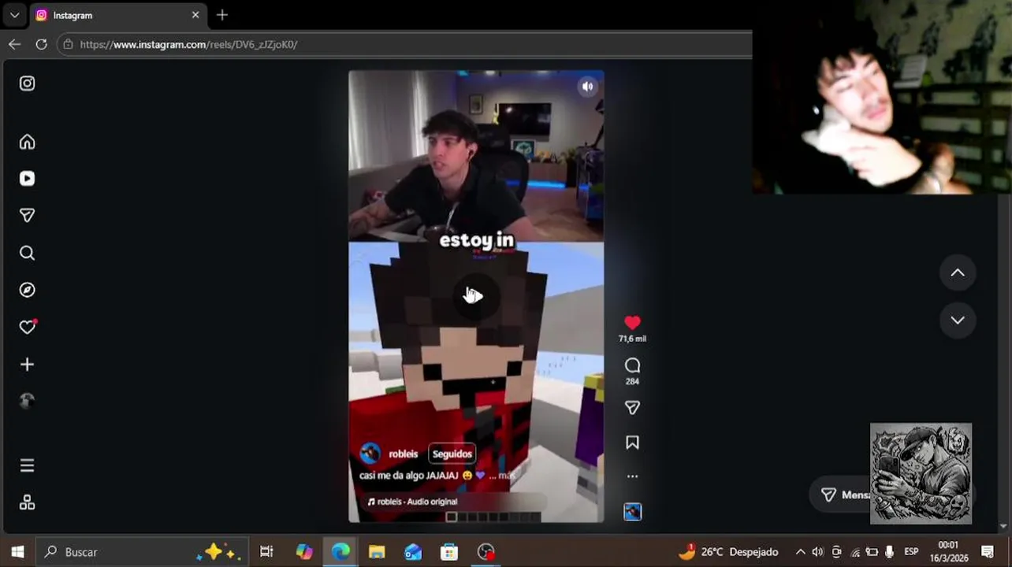Reload the Instagram page
1012x567 pixels.
tap(41, 44)
